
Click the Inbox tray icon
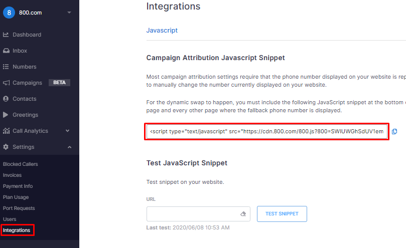pyautogui.click(x=6, y=51)
